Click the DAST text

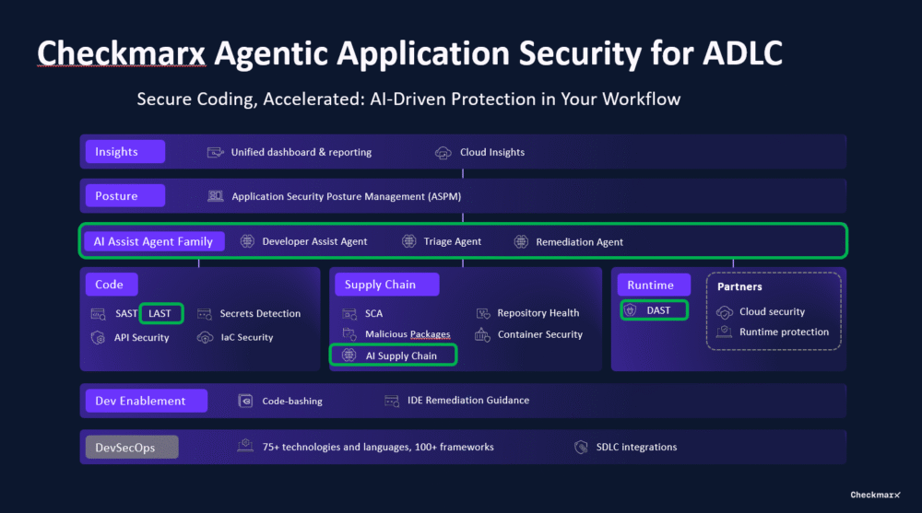(x=658, y=310)
